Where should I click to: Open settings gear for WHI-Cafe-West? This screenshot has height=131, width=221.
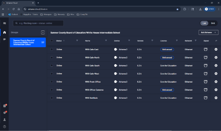click(x=216, y=74)
